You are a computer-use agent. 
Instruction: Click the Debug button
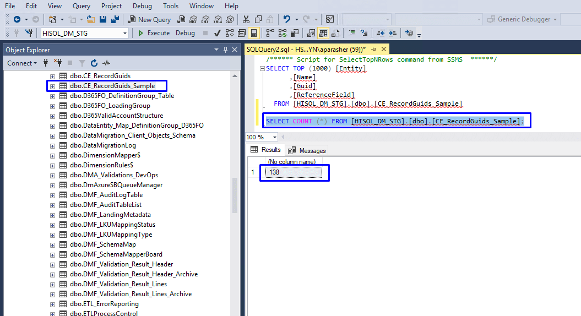coord(185,33)
